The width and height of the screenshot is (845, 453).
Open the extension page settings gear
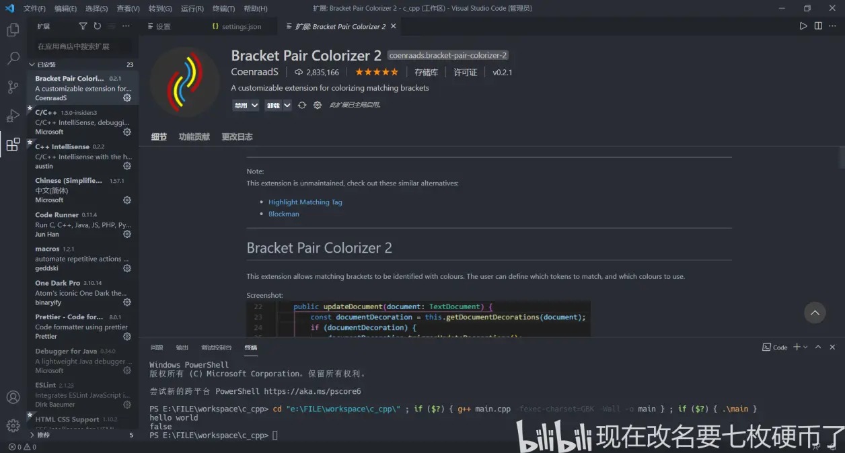click(x=318, y=106)
